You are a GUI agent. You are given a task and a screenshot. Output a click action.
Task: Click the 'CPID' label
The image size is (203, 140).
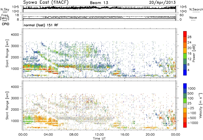point(6,24)
